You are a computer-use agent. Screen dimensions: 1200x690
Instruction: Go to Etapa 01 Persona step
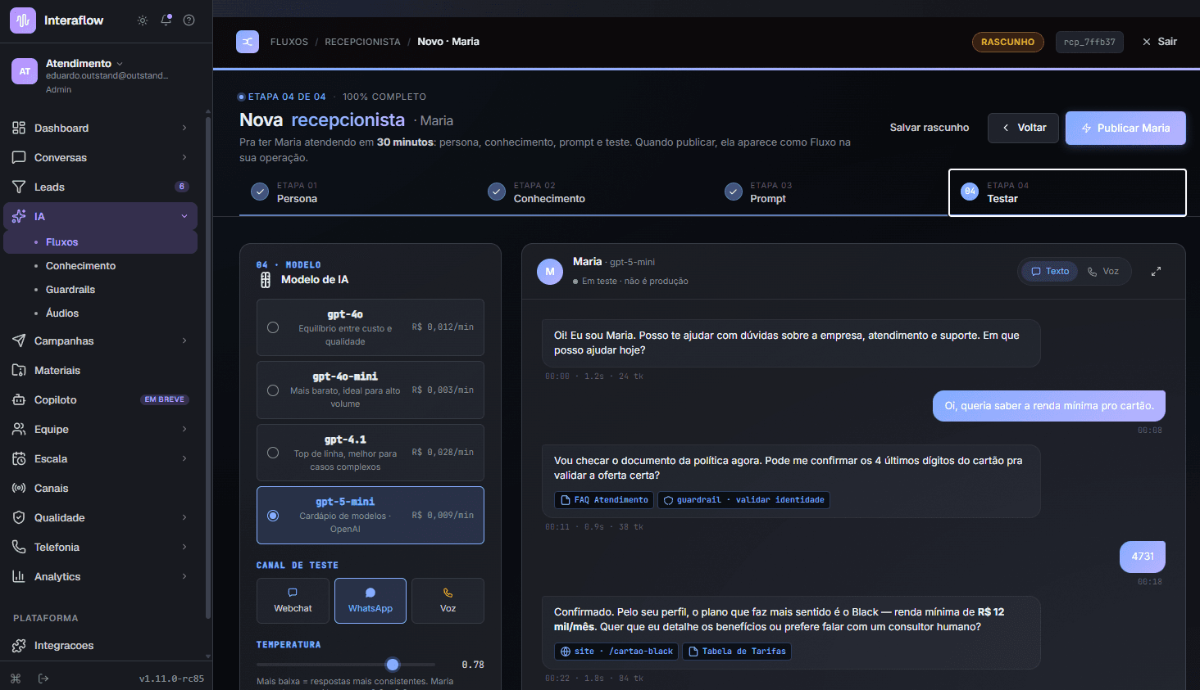pos(357,192)
